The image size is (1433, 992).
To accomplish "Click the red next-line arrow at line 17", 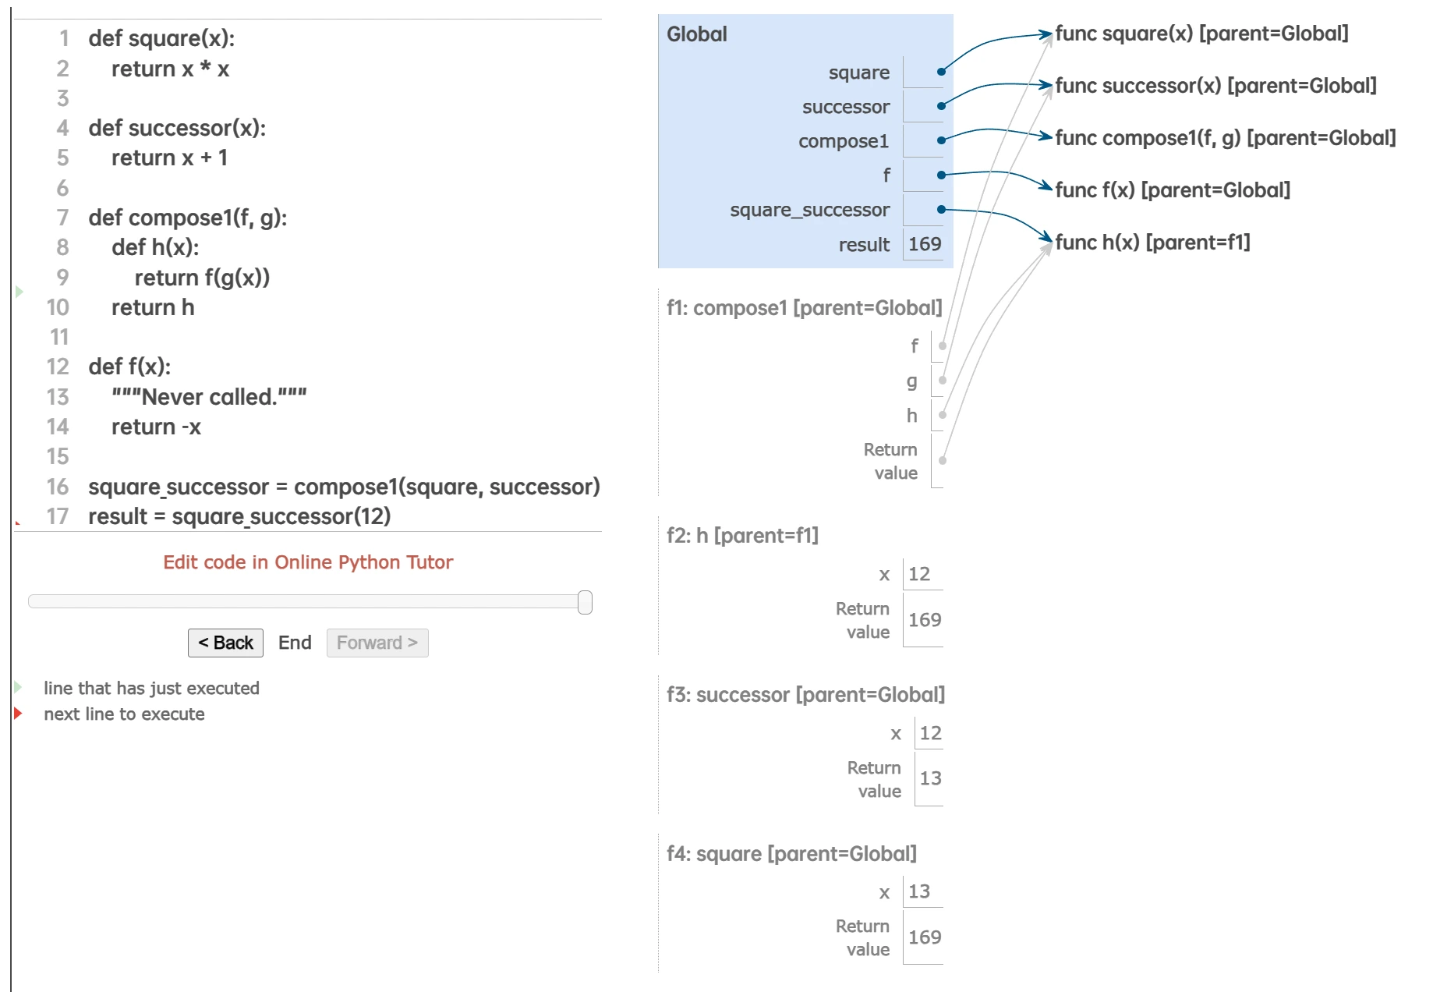I will [18, 522].
